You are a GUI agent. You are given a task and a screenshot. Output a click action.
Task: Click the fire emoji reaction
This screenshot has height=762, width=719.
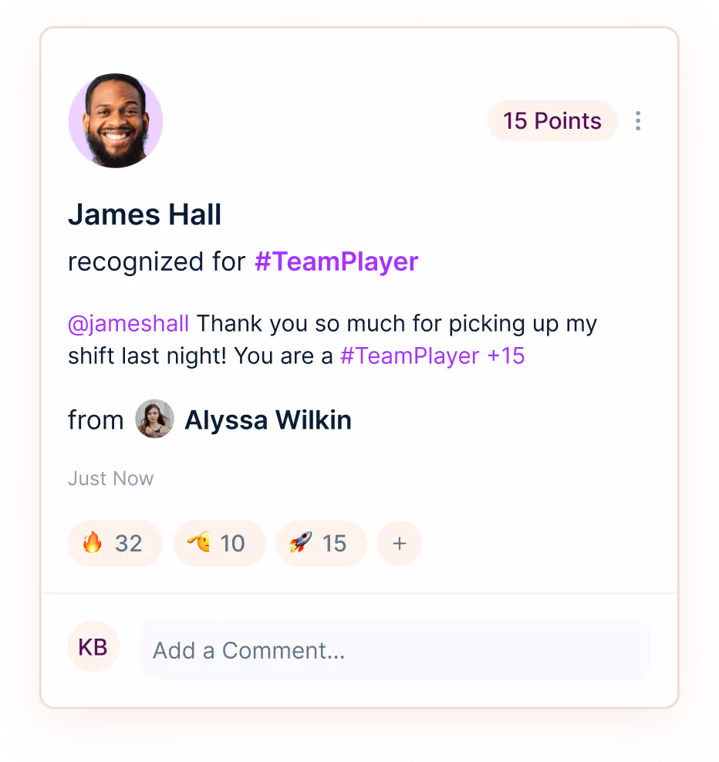click(x=93, y=542)
